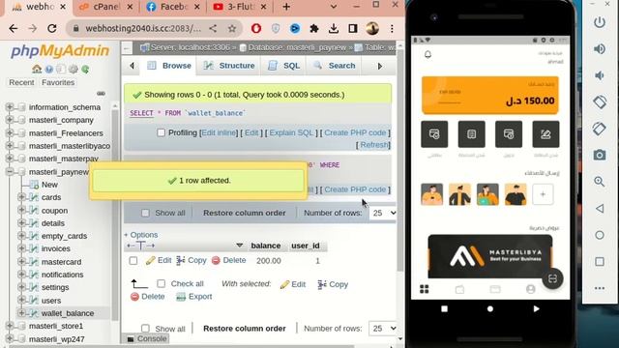The height and width of the screenshot is (348, 619).
Task: Click the user_id column header
Action: 306,246
